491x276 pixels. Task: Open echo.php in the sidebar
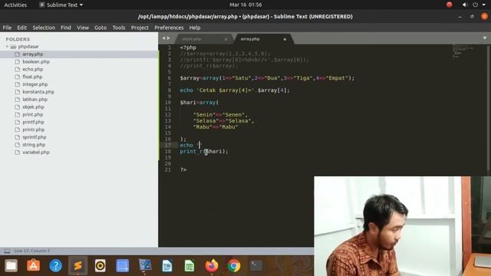pos(33,69)
